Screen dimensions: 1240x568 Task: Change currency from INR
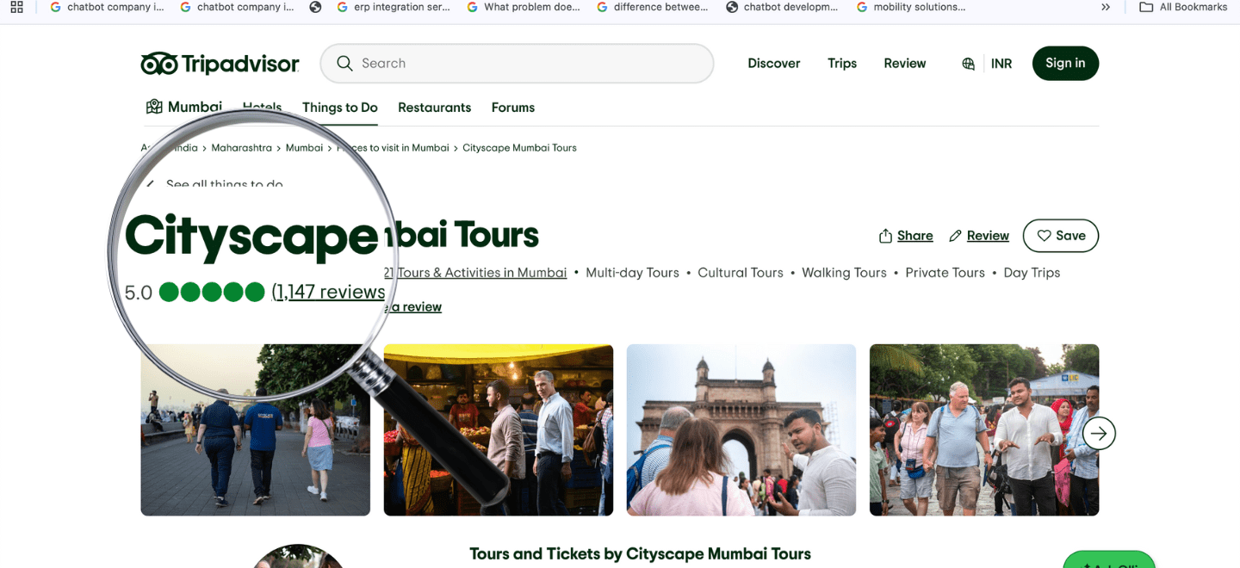click(x=1001, y=64)
